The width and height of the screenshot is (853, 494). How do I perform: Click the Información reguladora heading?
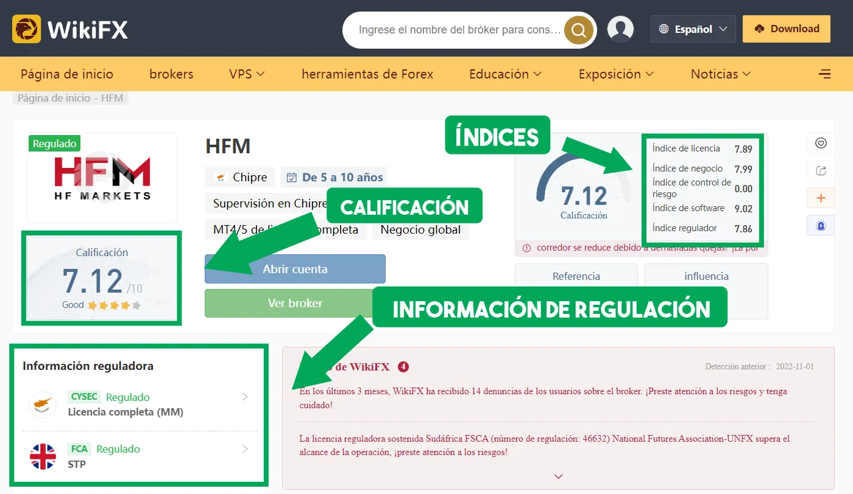coord(88,366)
